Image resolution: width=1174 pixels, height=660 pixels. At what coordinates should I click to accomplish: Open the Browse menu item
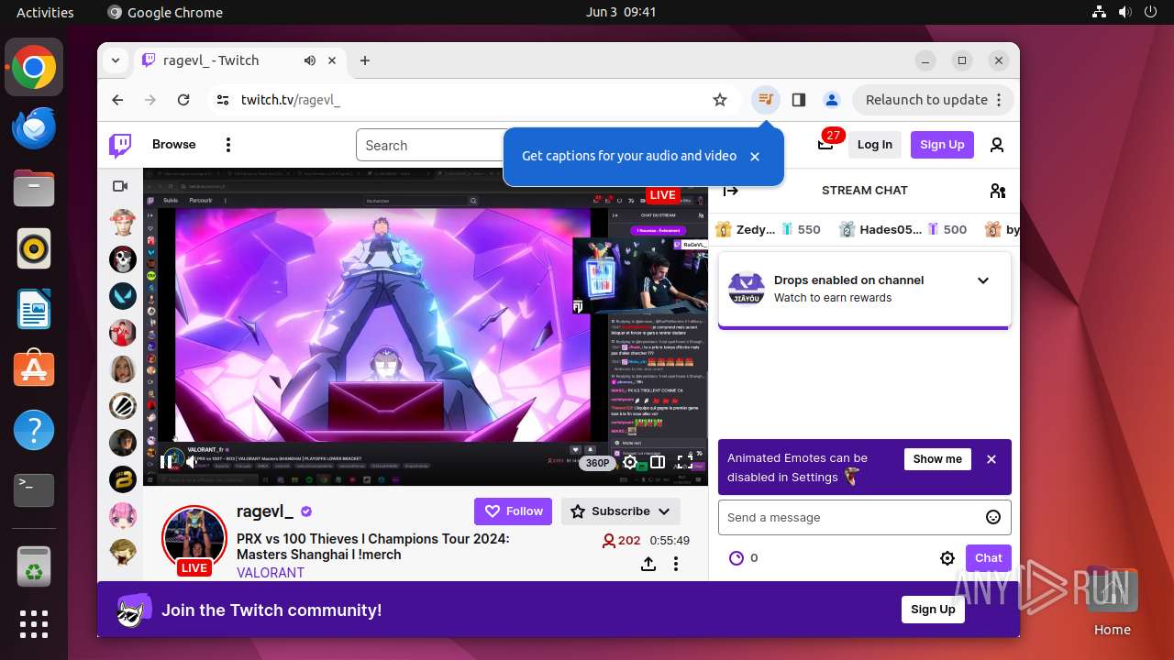[x=174, y=145]
